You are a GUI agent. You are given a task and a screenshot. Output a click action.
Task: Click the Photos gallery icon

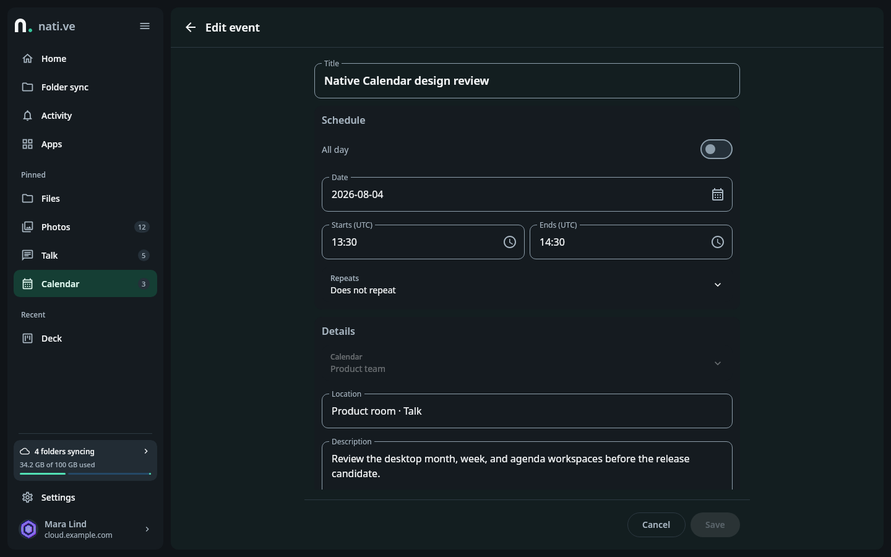(x=27, y=227)
